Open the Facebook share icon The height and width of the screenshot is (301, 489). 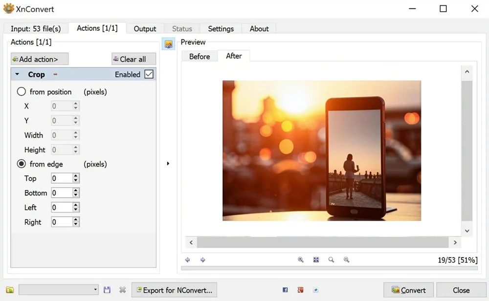pos(285,290)
